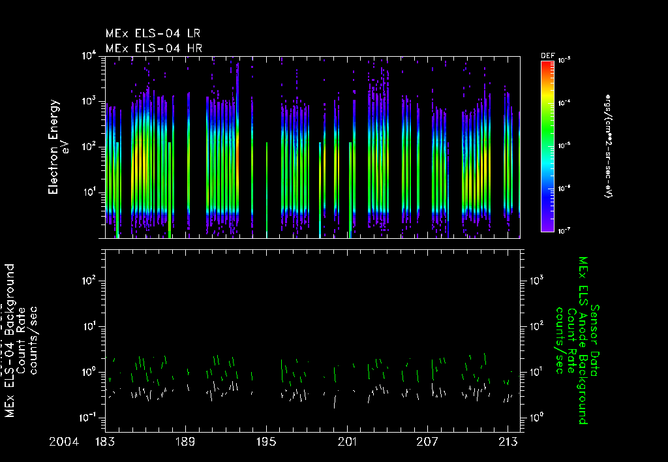668x462 pixels.
Task: Click the "DEF" label above the color bar
Action: 547,56
